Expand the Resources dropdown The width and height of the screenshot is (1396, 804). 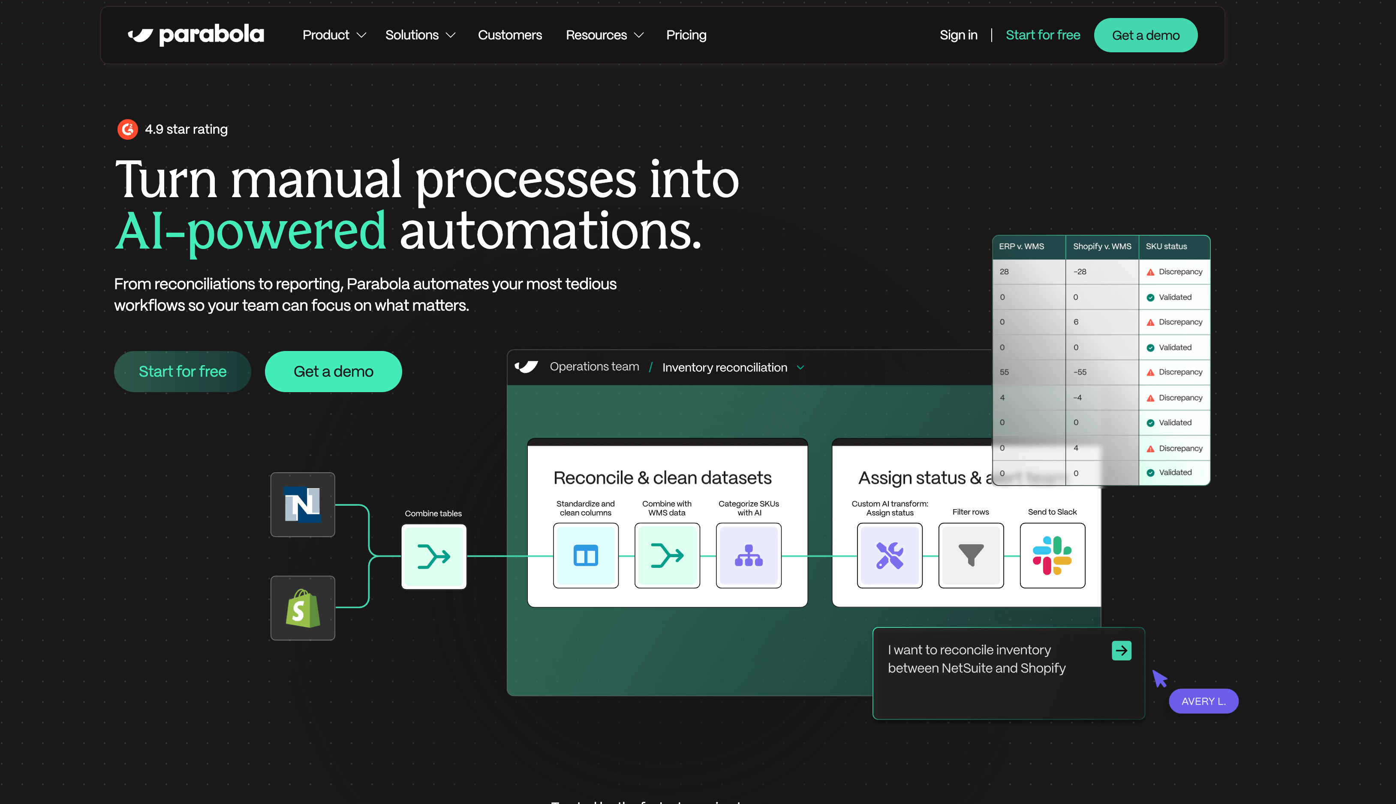605,35
